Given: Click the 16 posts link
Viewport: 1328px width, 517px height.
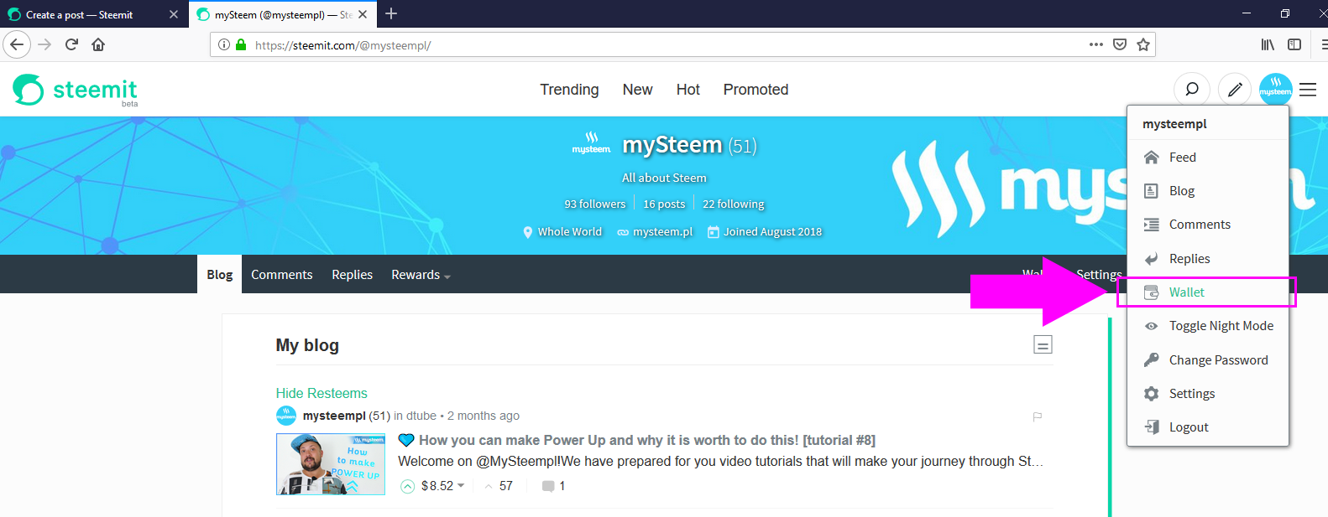Looking at the screenshot, I should (664, 204).
